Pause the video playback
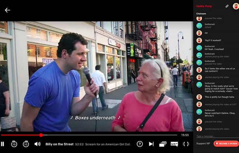The image size is (239, 153). pyautogui.click(x=3, y=144)
